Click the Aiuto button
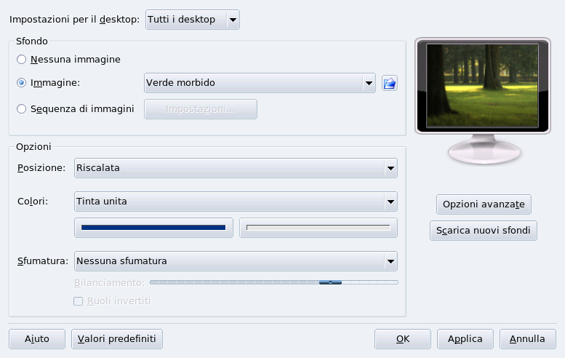The image size is (565, 358). point(37,339)
